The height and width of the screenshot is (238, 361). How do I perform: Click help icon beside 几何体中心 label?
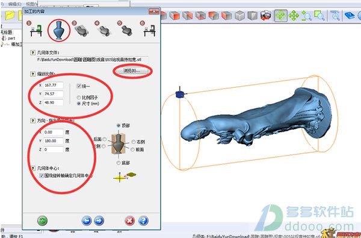coord(32,168)
